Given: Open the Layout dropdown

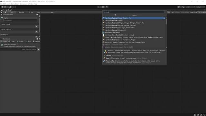Looking at the screenshot, I should [x=200, y=7].
